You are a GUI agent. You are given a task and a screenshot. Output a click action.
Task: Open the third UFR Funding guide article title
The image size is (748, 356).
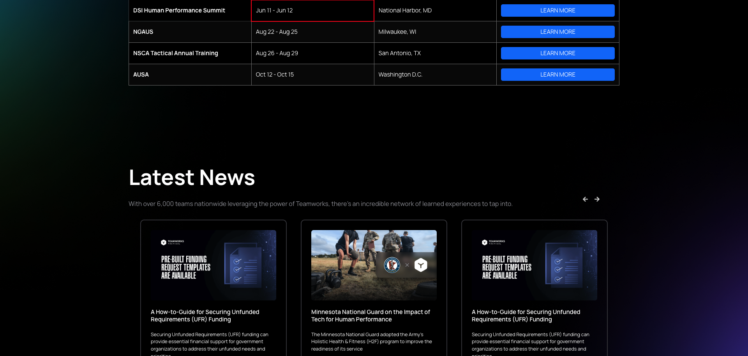[526, 316]
